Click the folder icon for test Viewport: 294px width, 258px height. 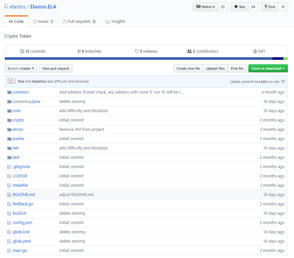tap(10, 157)
